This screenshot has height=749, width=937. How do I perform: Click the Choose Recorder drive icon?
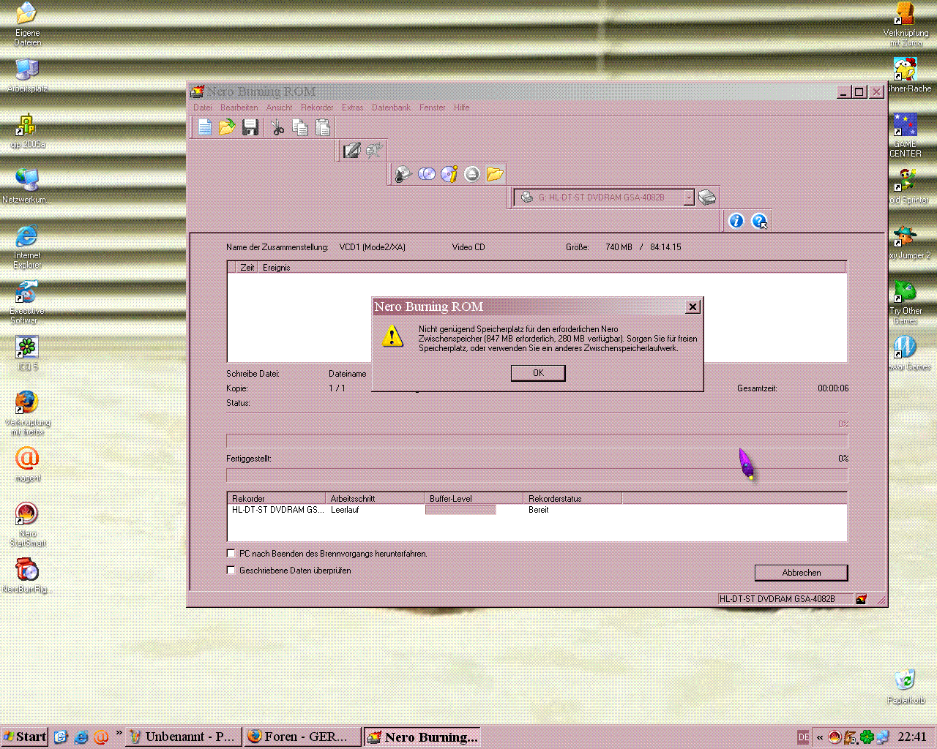coord(706,197)
